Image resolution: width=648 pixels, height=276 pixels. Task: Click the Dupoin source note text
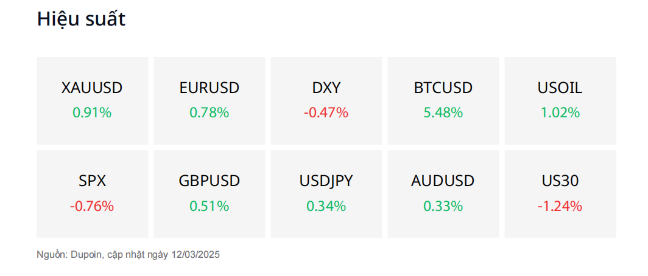129,255
